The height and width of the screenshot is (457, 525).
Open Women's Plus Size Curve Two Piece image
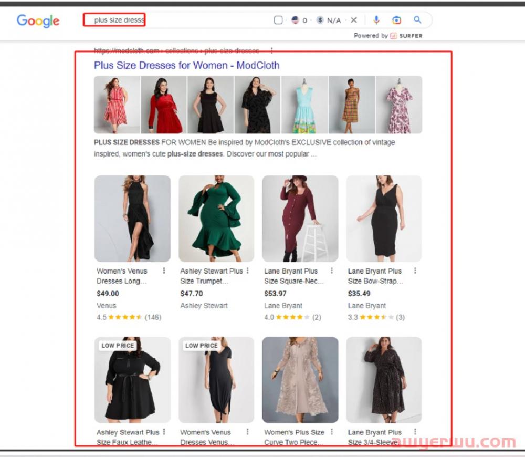click(300, 380)
